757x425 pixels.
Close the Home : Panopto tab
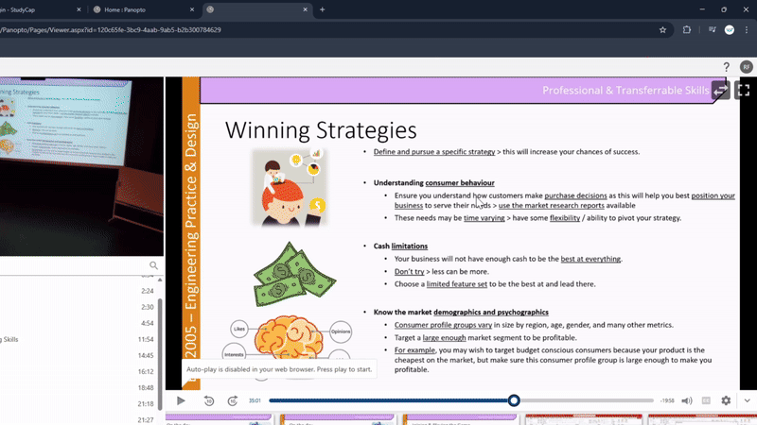pyautogui.click(x=192, y=9)
